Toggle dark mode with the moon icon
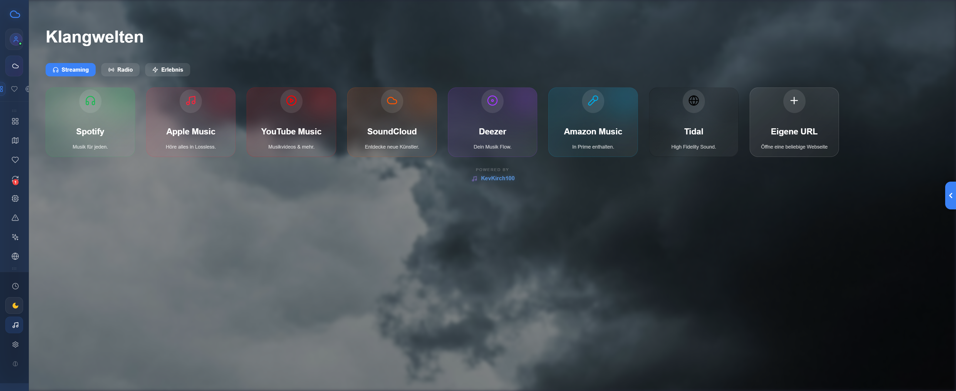 coord(15,305)
